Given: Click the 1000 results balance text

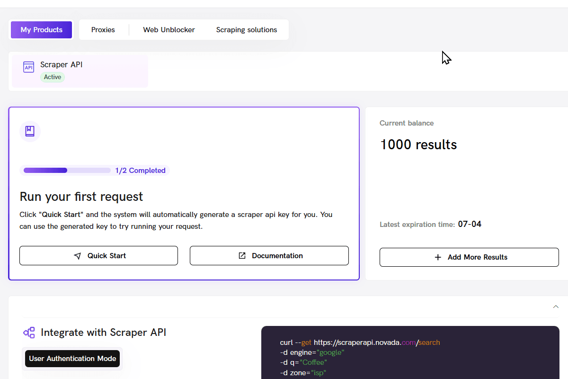Looking at the screenshot, I should coord(418,144).
